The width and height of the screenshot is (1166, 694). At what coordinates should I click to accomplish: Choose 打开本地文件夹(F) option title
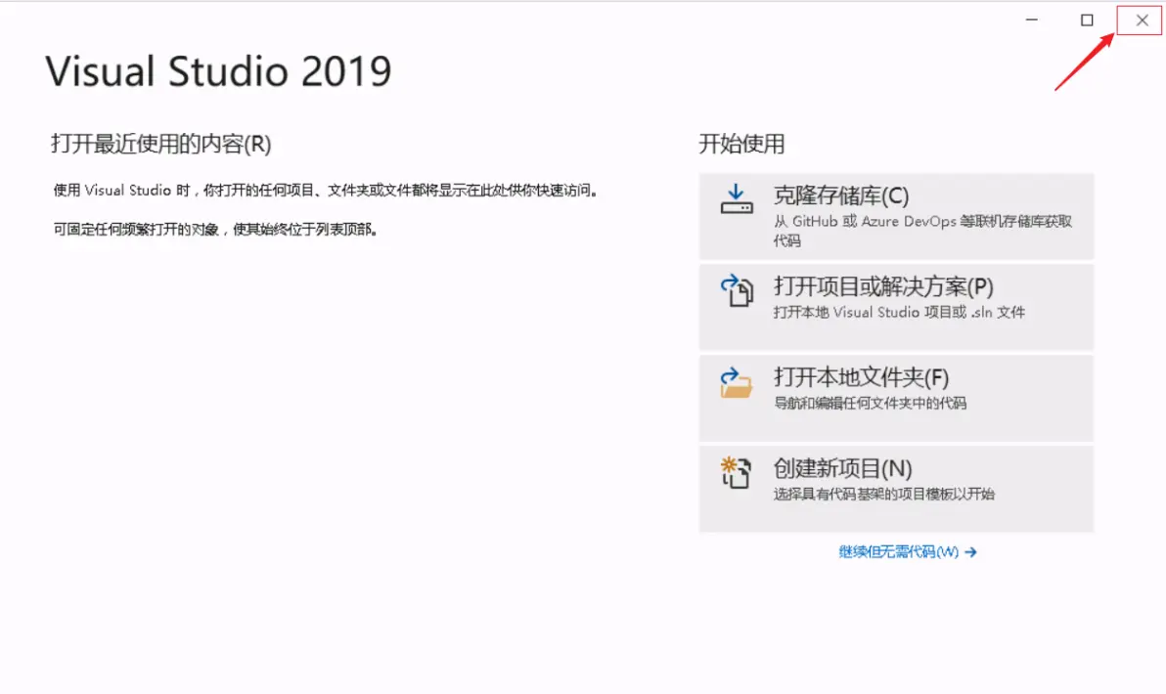tap(861, 377)
